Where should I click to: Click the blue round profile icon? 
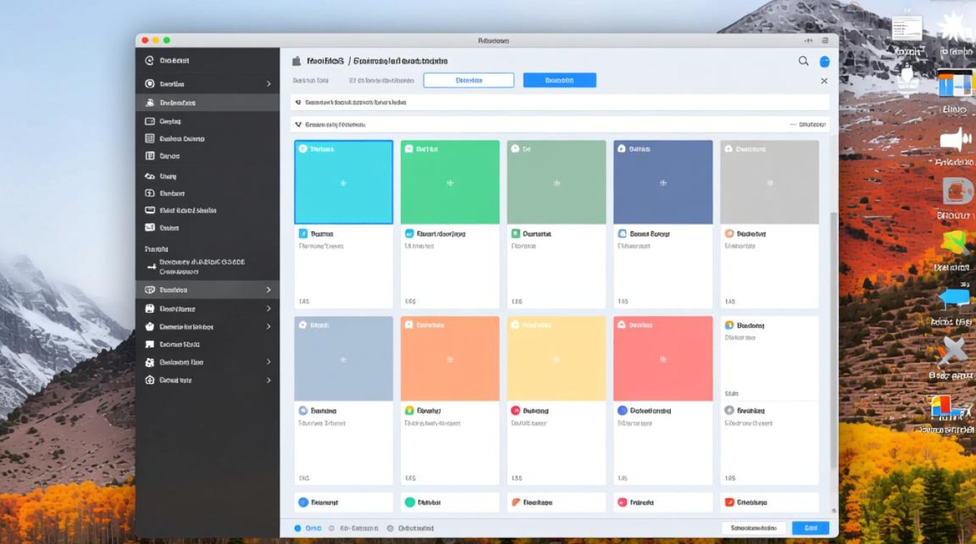point(824,62)
